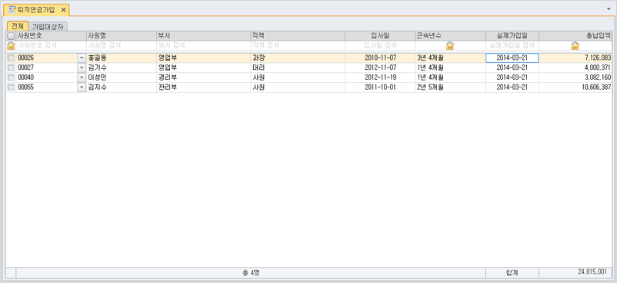The width and height of the screenshot is (617, 283).
Task: Toggle the select-all checkbox in header
Action: click(11, 36)
